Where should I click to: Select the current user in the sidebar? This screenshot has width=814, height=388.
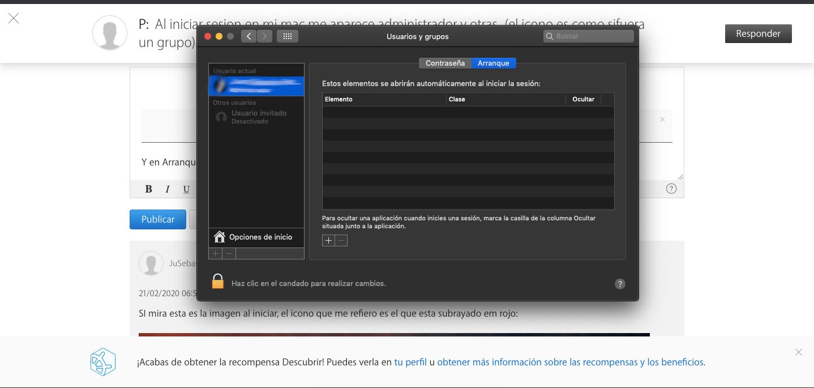pyautogui.click(x=256, y=86)
